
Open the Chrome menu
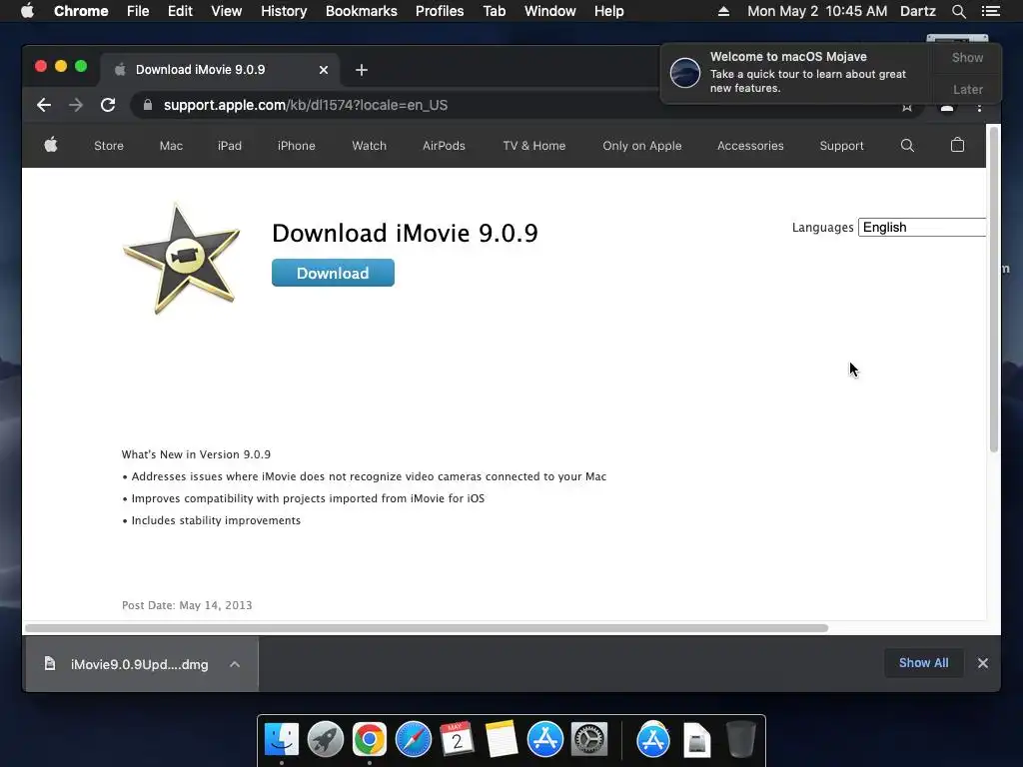(81, 11)
